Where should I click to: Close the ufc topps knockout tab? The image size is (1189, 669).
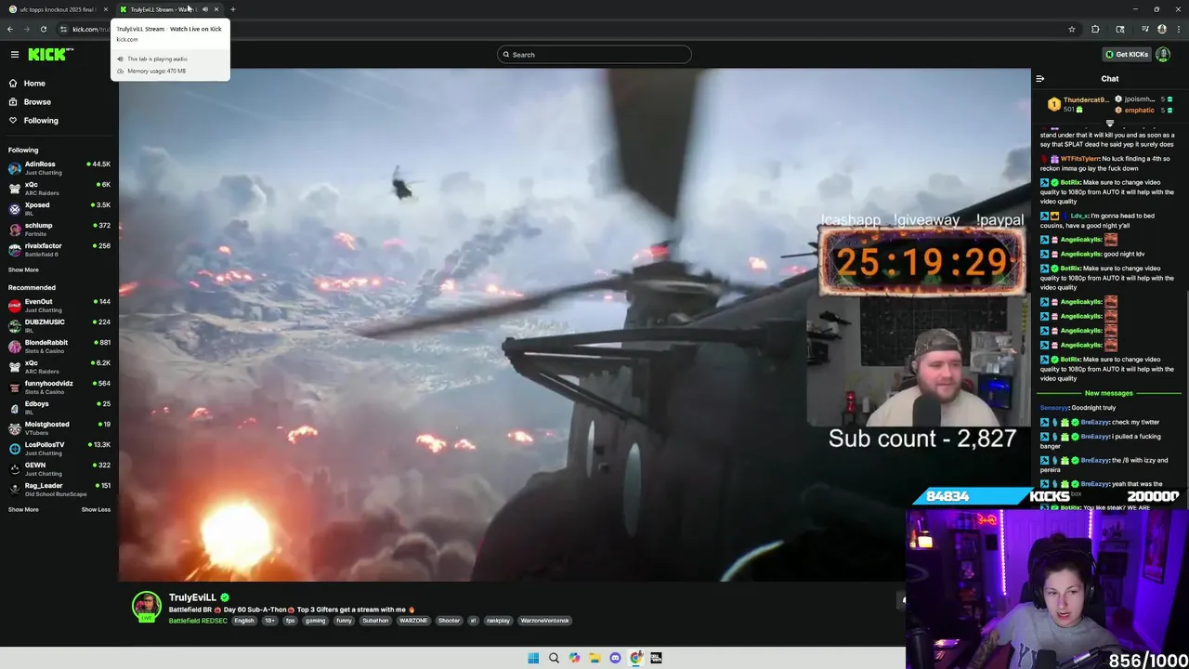pyautogui.click(x=106, y=9)
